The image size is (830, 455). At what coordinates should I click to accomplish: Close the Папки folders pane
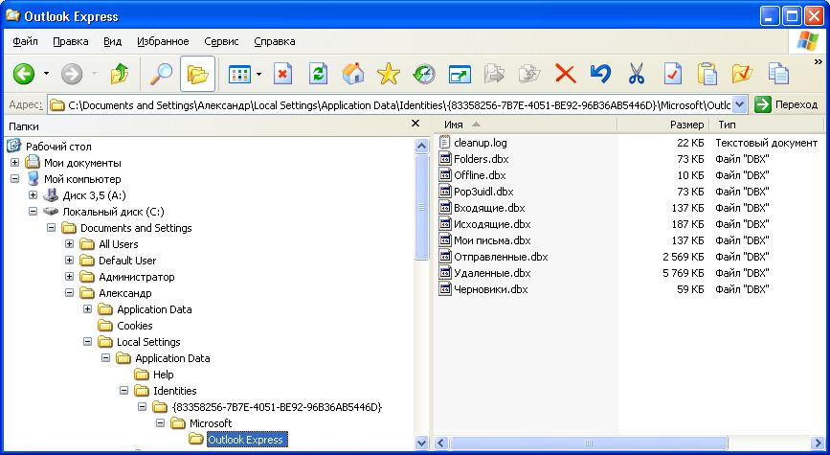(x=415, y=124)
